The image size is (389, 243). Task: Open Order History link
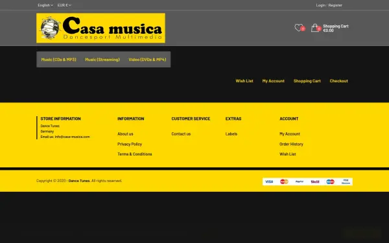point(291,144)
